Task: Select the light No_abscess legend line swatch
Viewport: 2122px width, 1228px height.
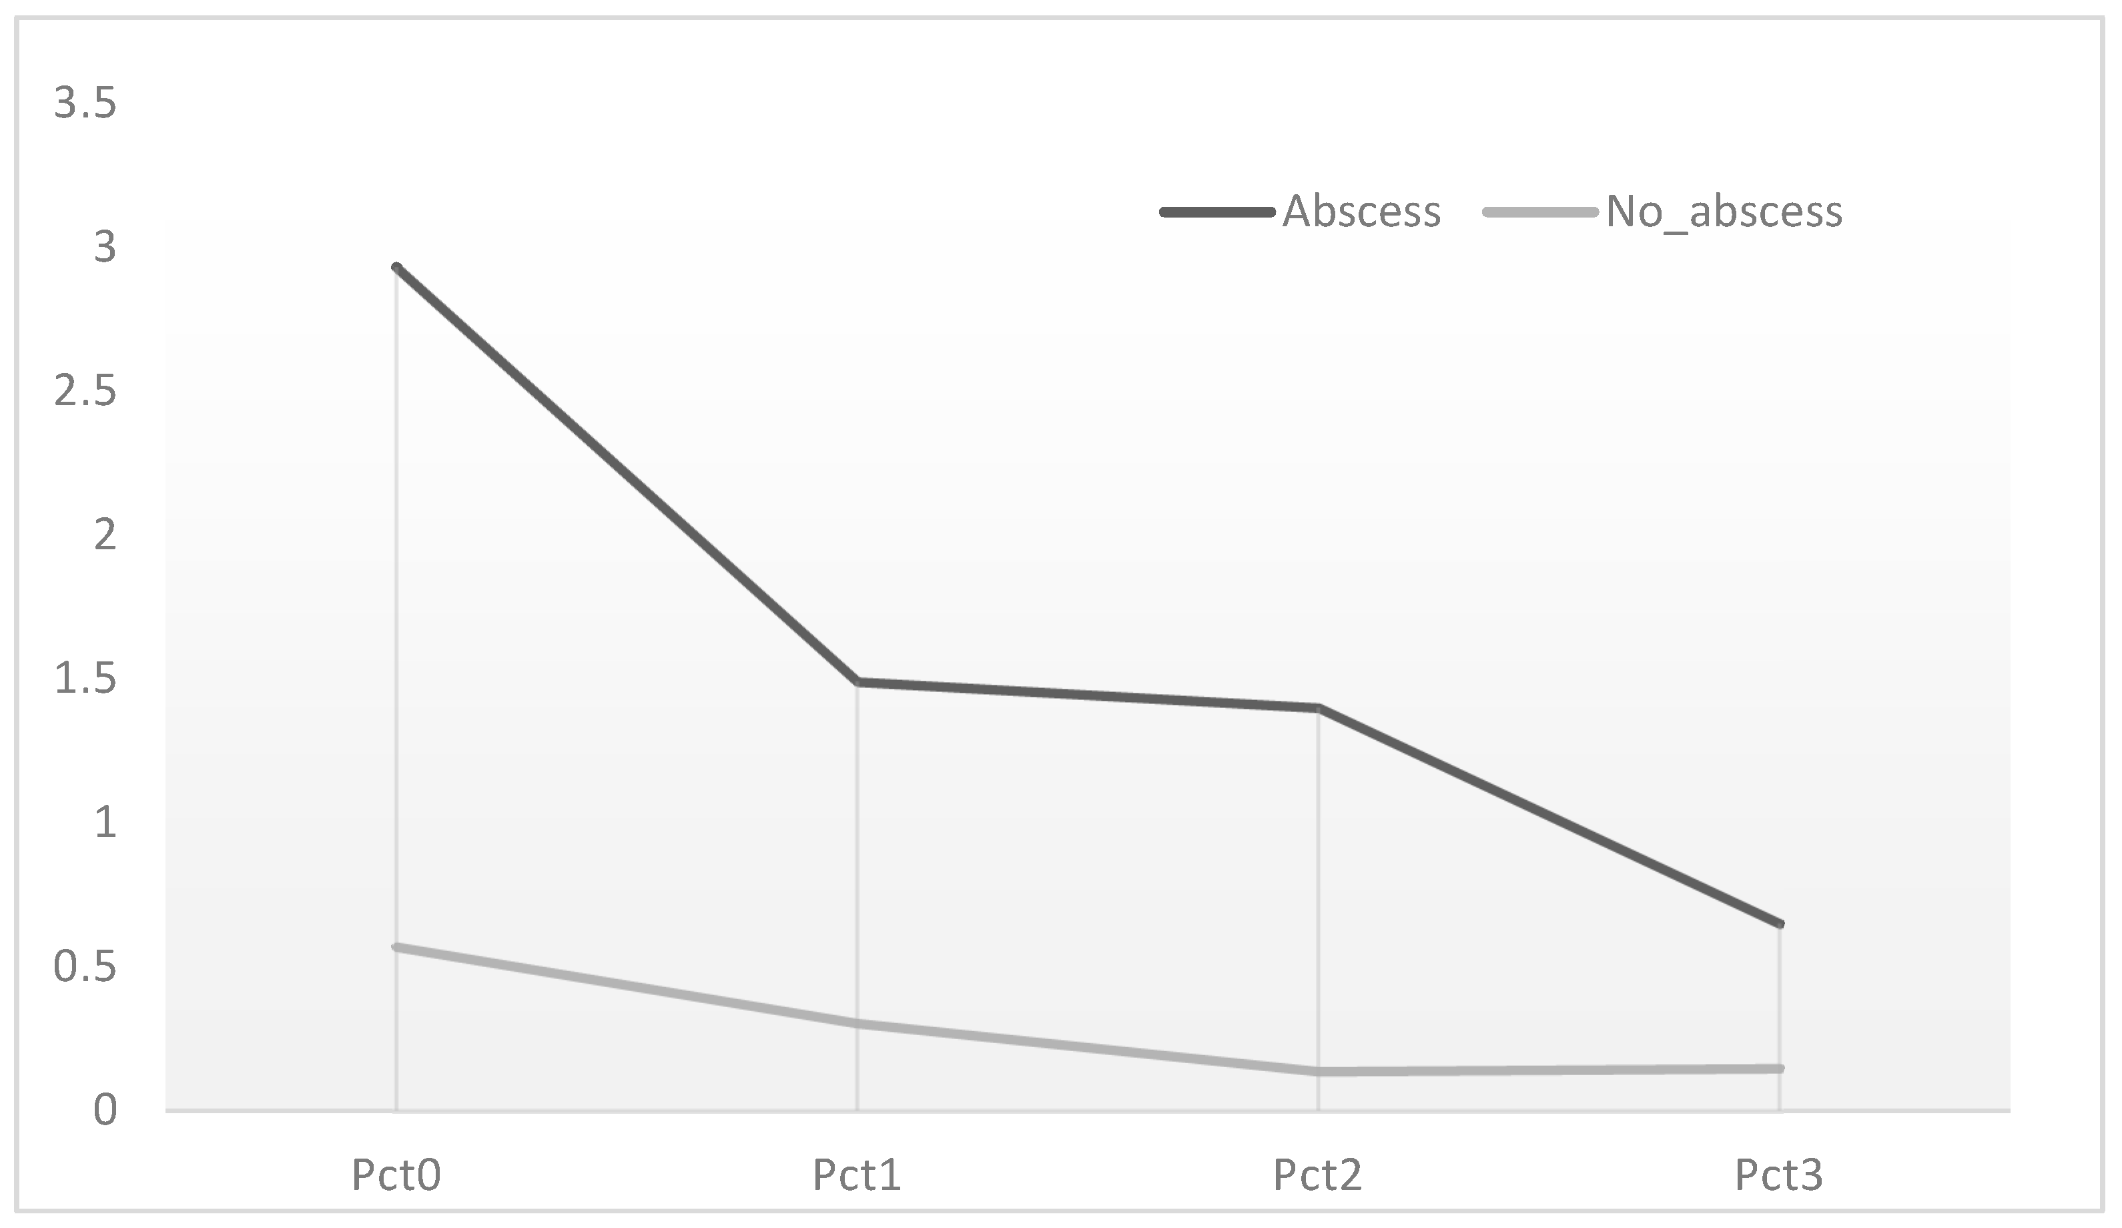Action: tap(1540, 212)
